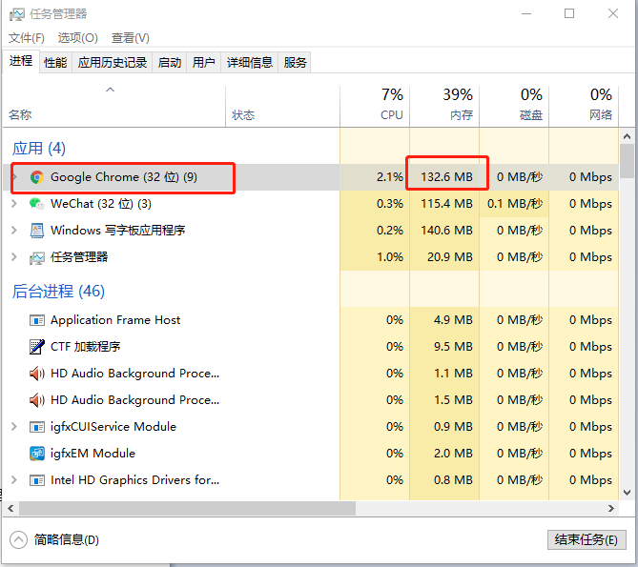Switch to the 详细信息 tab
Screen dimensions: 638x567
coord(250,63)
